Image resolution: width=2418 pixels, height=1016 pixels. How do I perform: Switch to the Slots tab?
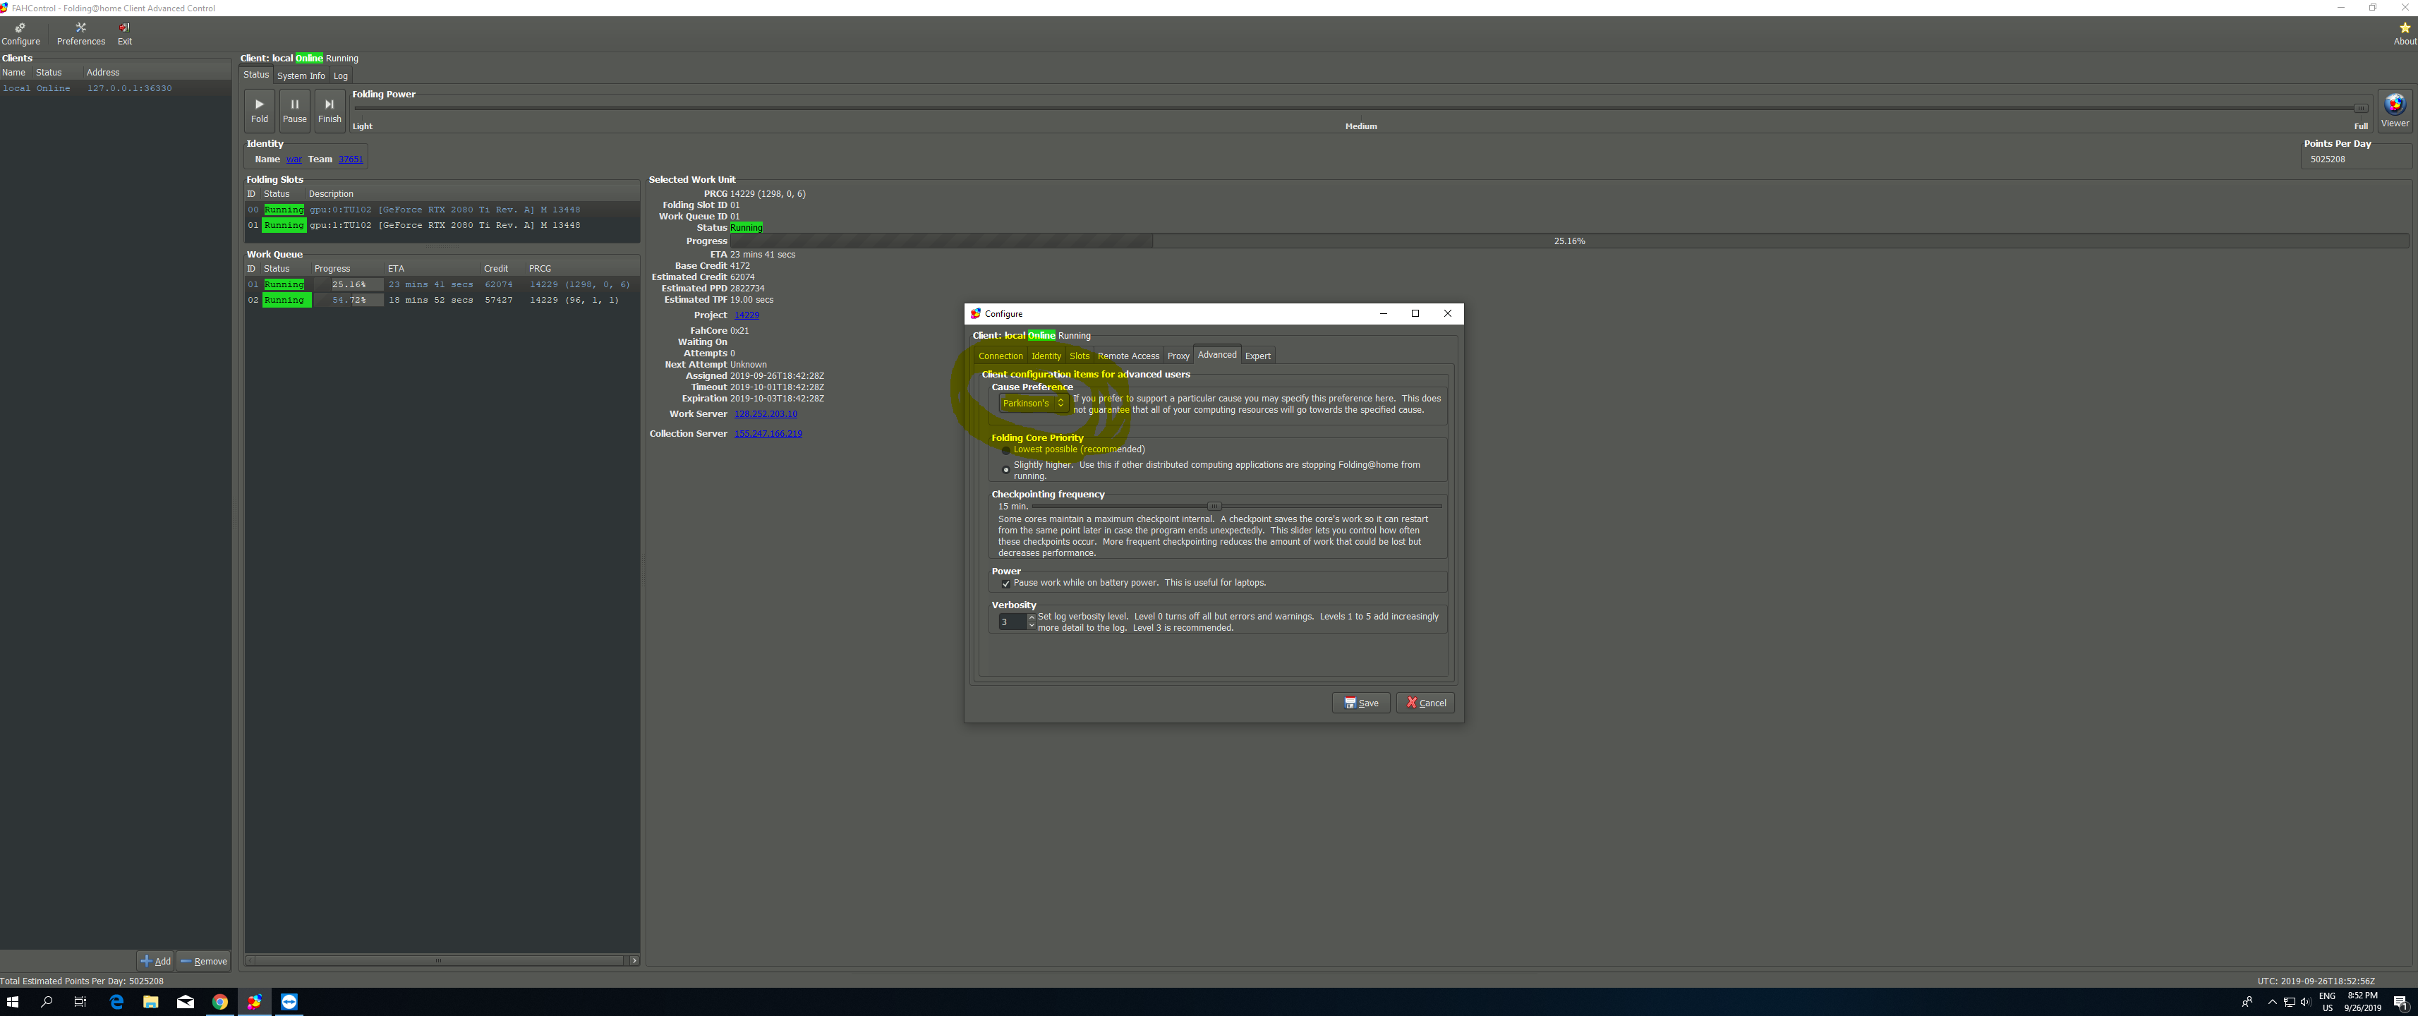(1080, 356)
